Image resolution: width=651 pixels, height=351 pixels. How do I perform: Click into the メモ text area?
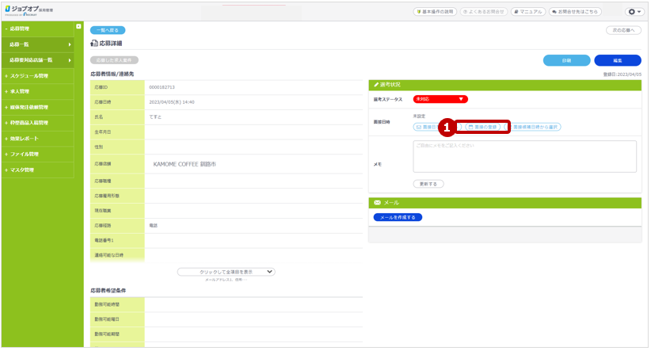[x=526, y=156]
